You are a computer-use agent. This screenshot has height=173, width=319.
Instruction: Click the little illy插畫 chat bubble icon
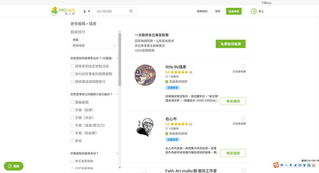point(243,66)
